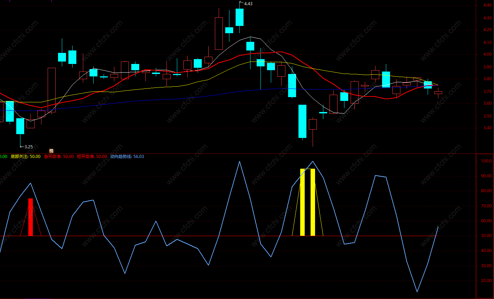Click the 50.00 indicator axis label on right scale
The height and width of the screenshot is (299, 494).
[486, 236]
